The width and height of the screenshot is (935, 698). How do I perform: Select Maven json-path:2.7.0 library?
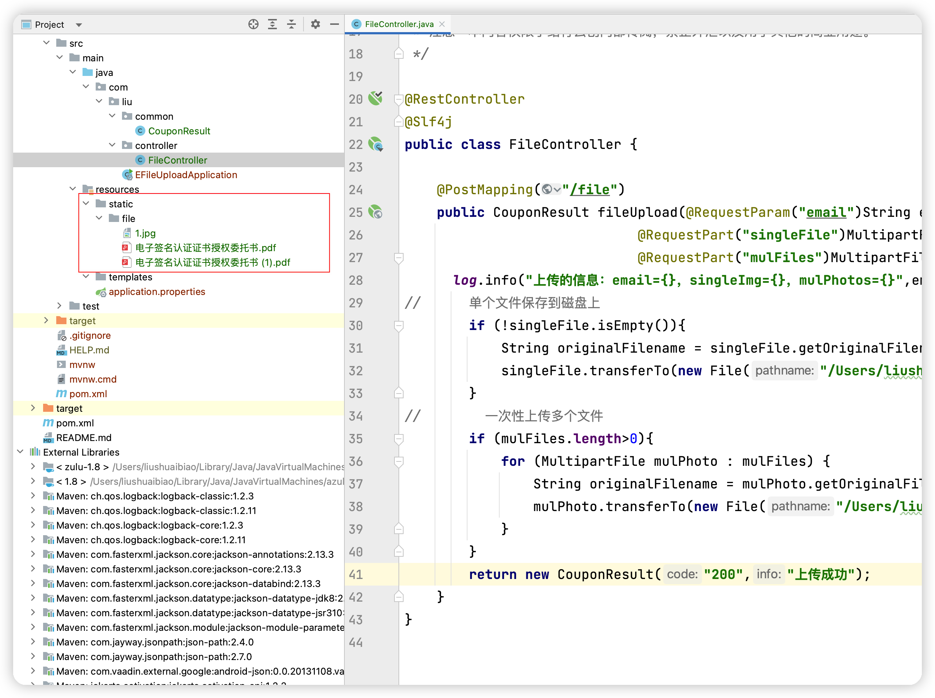point(154,657)
